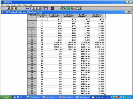Click the row height toolbar icon
This screenshot has height=99, width=133.
click(43, 8)
